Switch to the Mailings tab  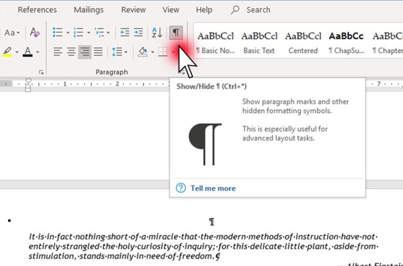click(x=89, y=10)
